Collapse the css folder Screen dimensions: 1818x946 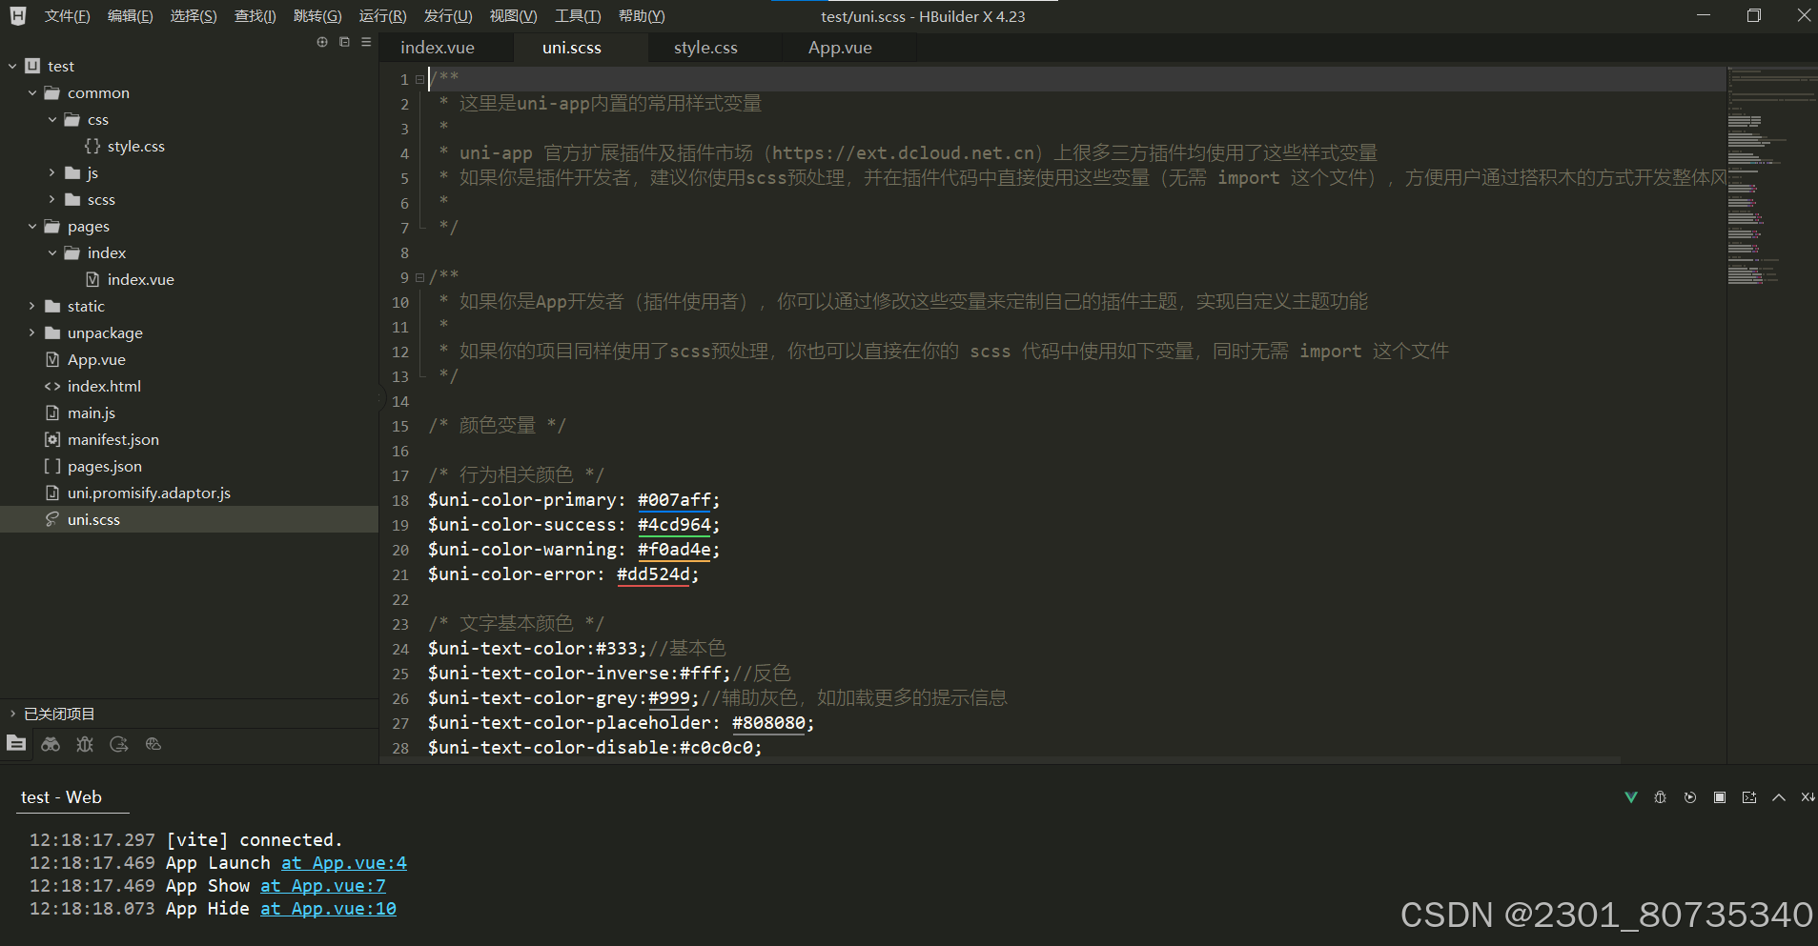coord(52,119)
